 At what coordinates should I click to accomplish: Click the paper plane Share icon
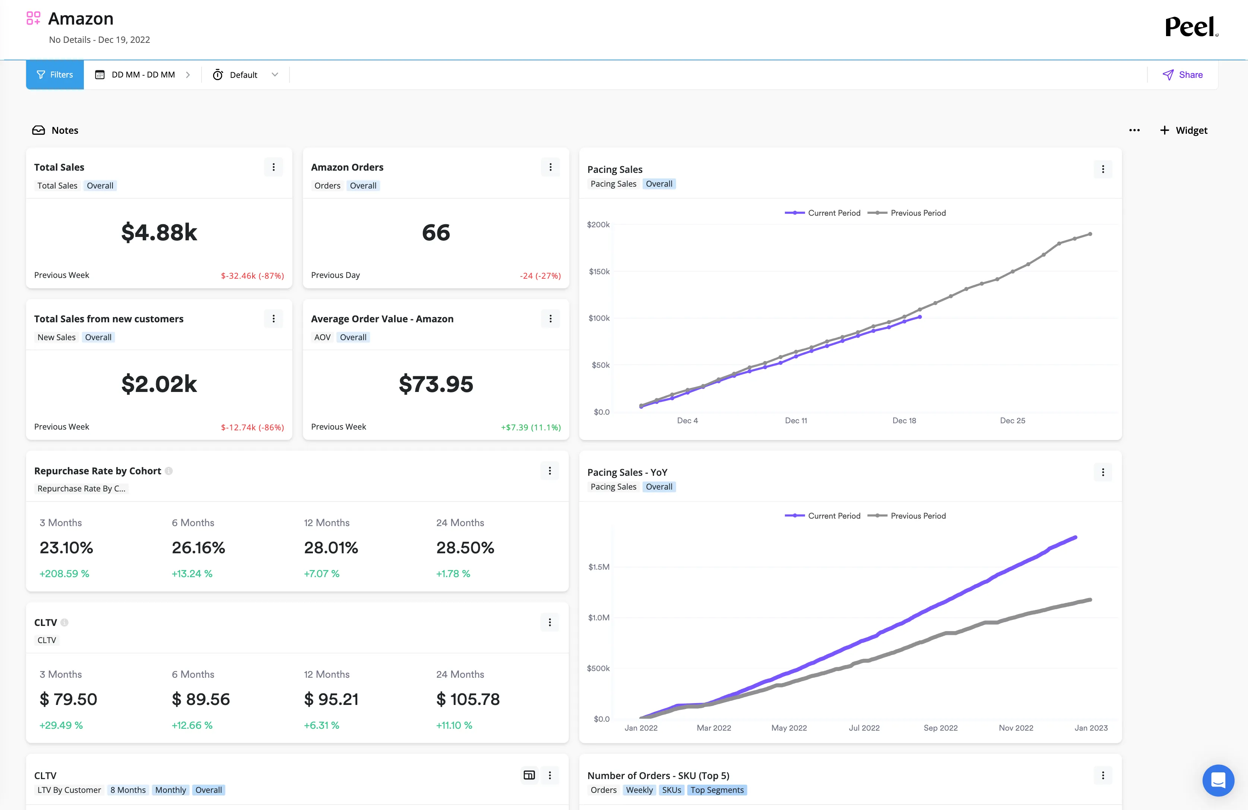(1168, 75)
